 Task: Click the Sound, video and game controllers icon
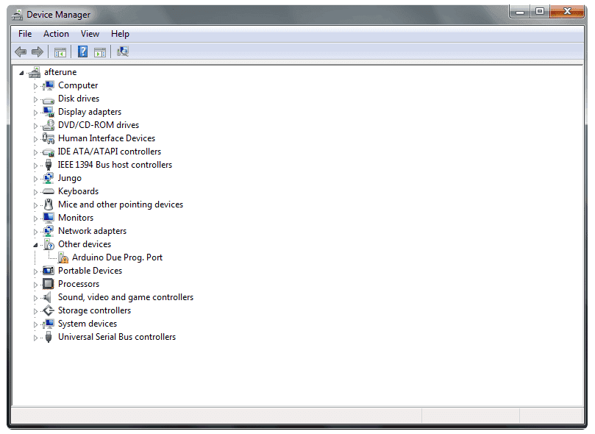(x=49, y=297)
